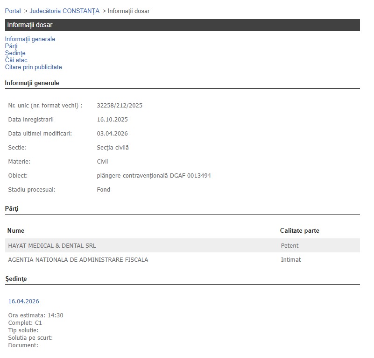374x358 pixels.
Task: Open Citare prin publicitate link
Action: pos(33,67)
